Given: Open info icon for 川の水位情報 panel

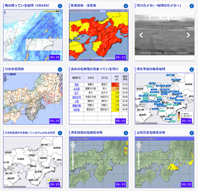Looking at the screenshot, I should [x=60, y=69].
